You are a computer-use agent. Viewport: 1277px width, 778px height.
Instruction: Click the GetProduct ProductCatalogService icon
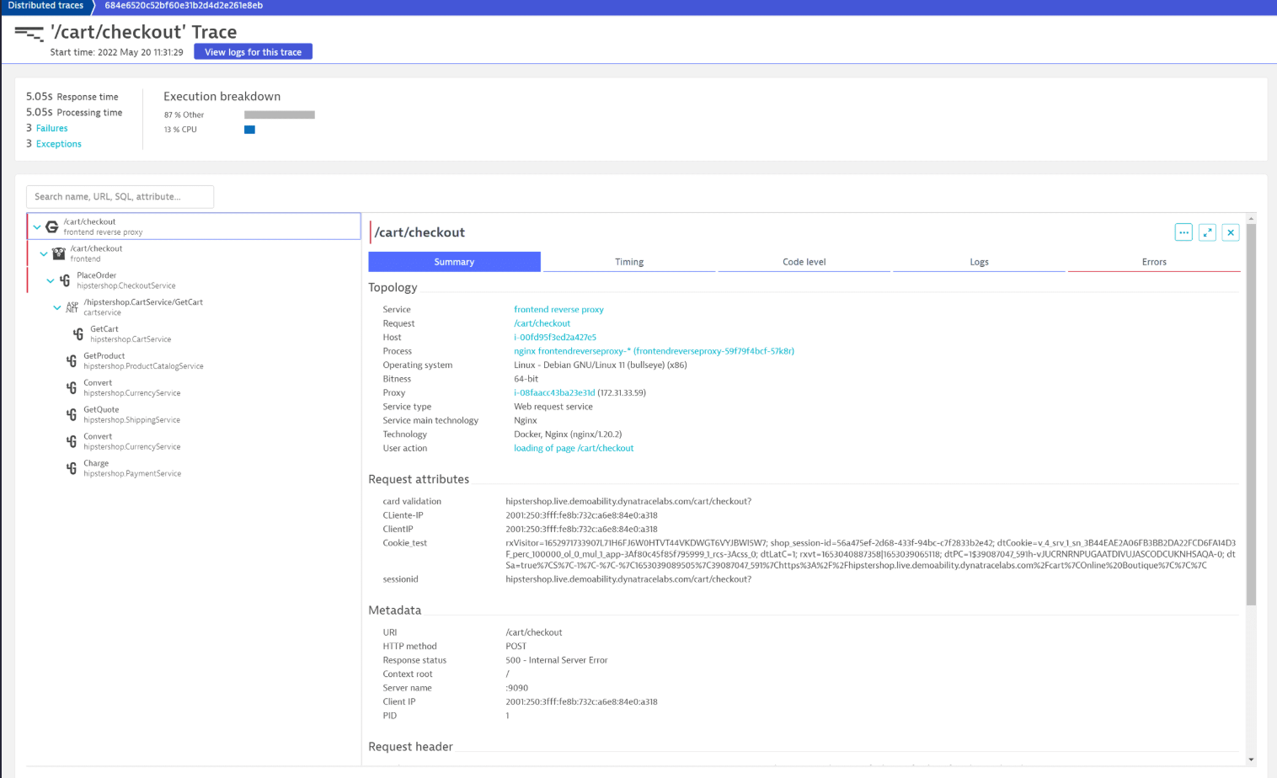(72, 360)
